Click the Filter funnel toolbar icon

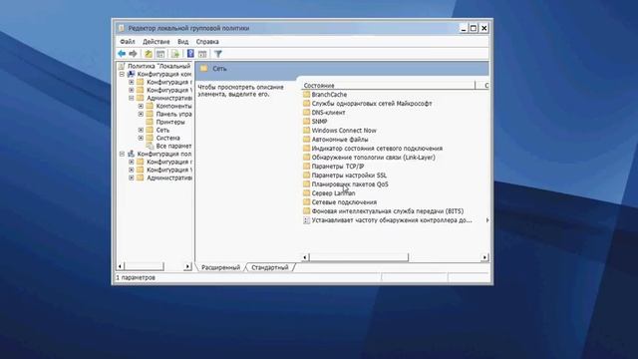point(218,54)
